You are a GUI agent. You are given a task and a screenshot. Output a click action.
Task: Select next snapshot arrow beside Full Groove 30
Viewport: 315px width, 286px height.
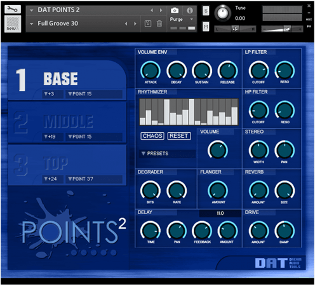tap(135, 24)
